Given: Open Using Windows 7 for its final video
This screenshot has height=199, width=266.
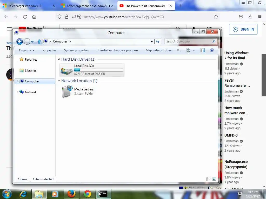Looking at the screenshot, I should click(x=237, y=55).
